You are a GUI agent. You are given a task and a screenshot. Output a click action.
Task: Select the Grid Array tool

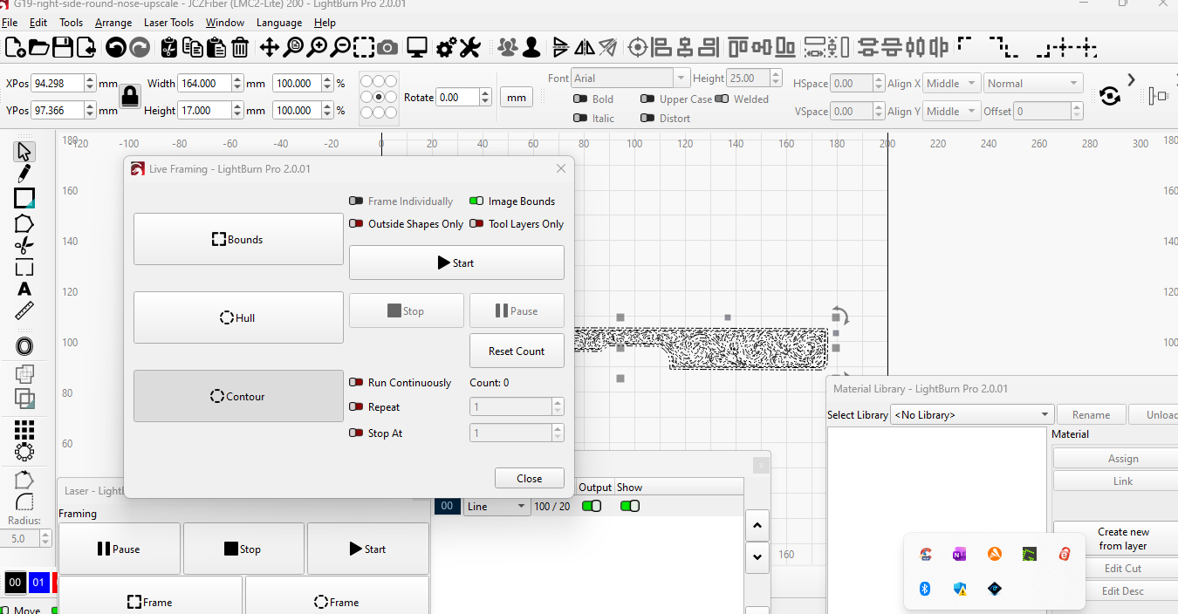pos(24,429)
